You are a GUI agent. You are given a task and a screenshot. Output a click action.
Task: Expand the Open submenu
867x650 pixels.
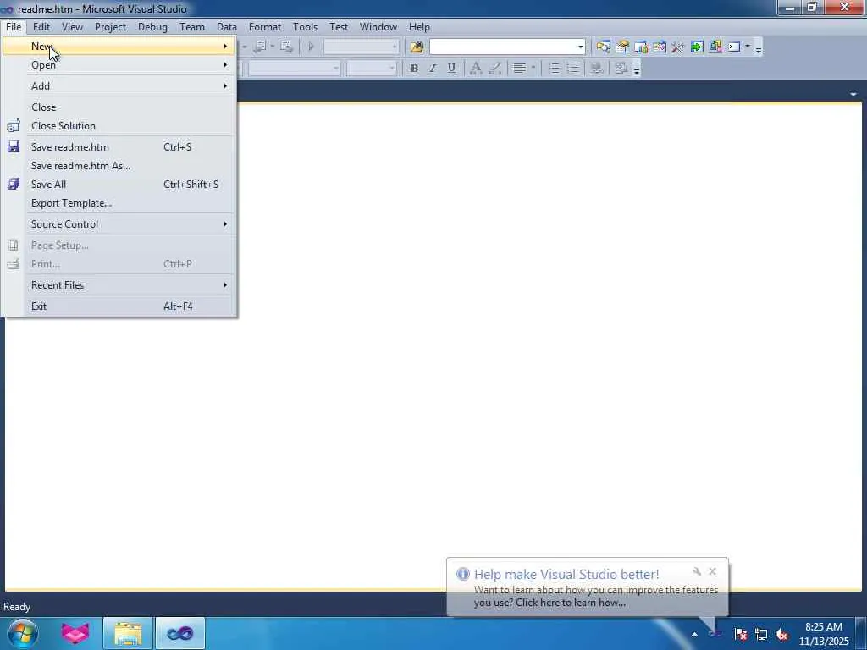(119, 64)
